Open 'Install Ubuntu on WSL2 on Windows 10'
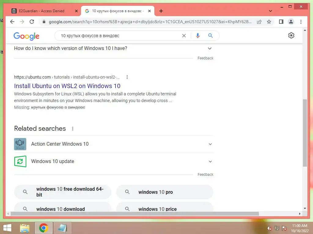The image size is (313, 234). pos(67,86)
